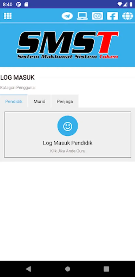This screenshot has height=277, width=135.
Task: Tap the blue smiley face icon
Action: [67, 126]
